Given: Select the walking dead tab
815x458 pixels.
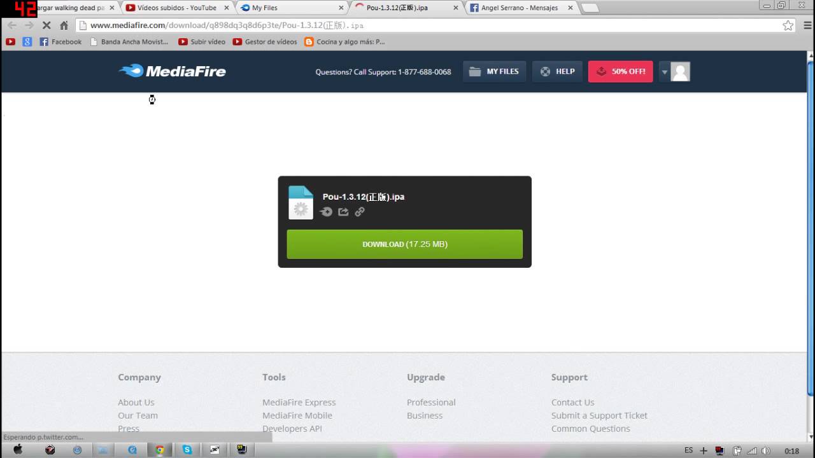Looking at the screenshot, I should [x=70, y=8].
